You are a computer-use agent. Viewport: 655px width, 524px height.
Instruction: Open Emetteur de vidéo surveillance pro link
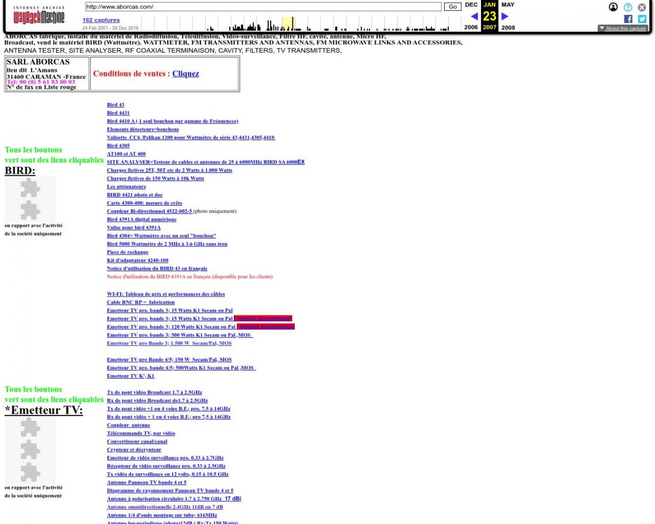pyautogui.click(x=165, y=458)
